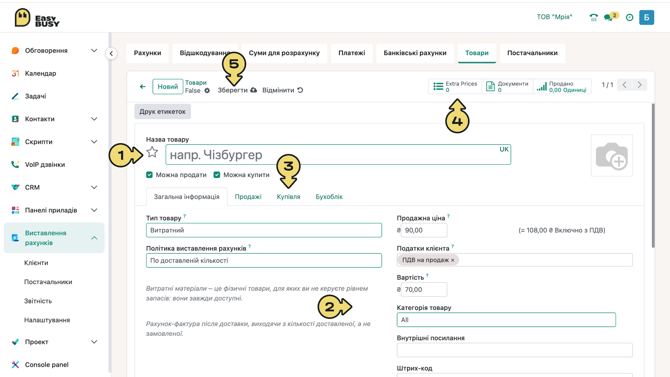This screenshot has width=670, height=377.
Task: Expand Контакти submenu chevron
Action: click(x=94, y=119)
